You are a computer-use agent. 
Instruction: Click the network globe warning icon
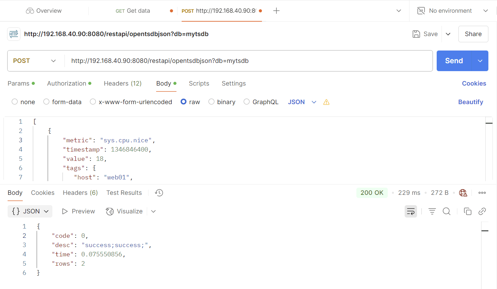tap(463, 193)
